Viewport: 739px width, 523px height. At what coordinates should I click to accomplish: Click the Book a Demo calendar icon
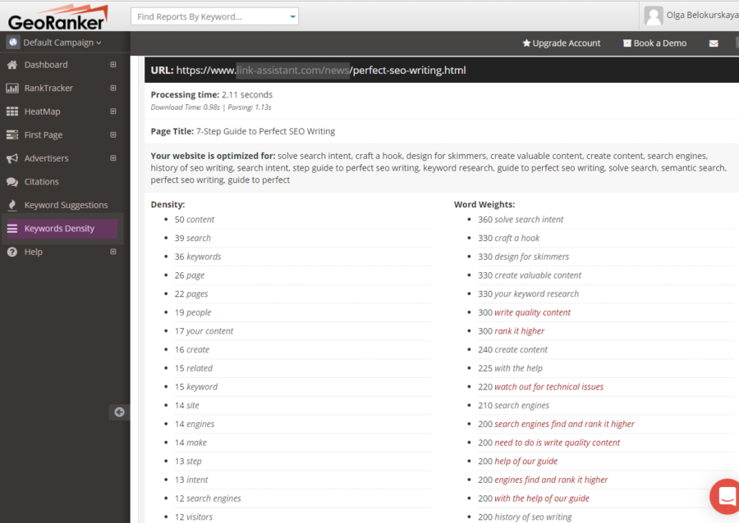click(x=627, y=43)
